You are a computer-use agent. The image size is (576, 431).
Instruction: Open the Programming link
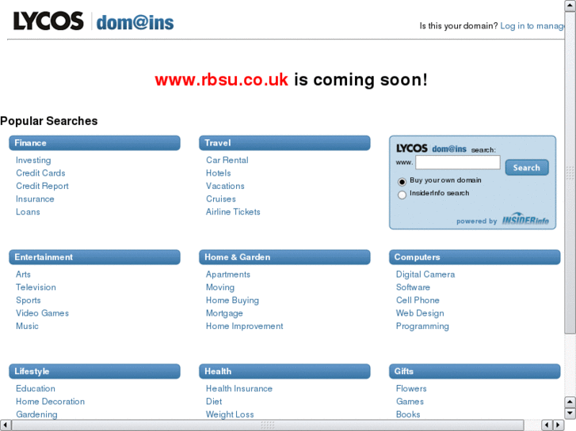(422, 327)
